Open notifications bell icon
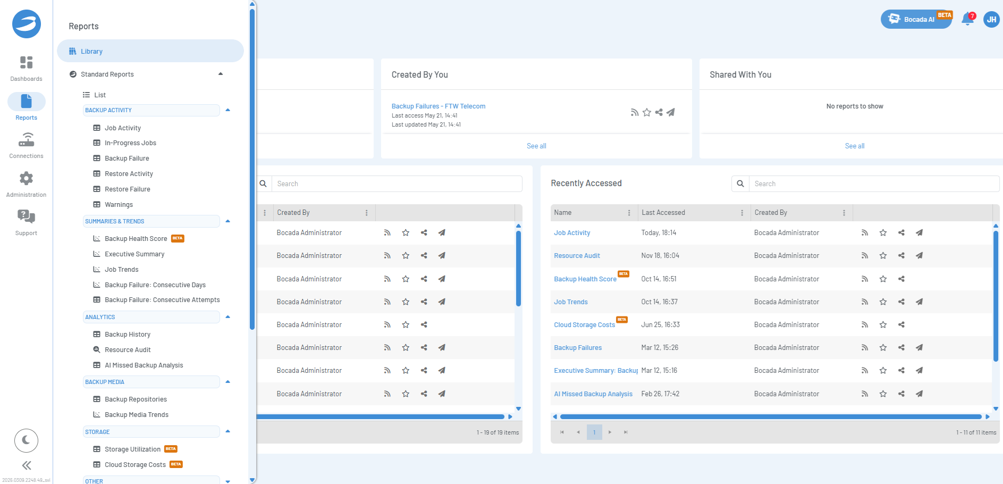The image size is (1003, 484). 967,20
